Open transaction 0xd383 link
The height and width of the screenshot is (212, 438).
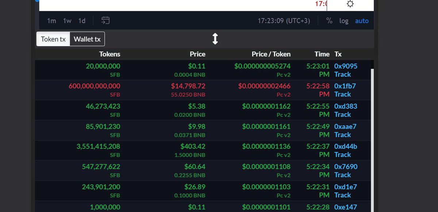tap(346, 106)
